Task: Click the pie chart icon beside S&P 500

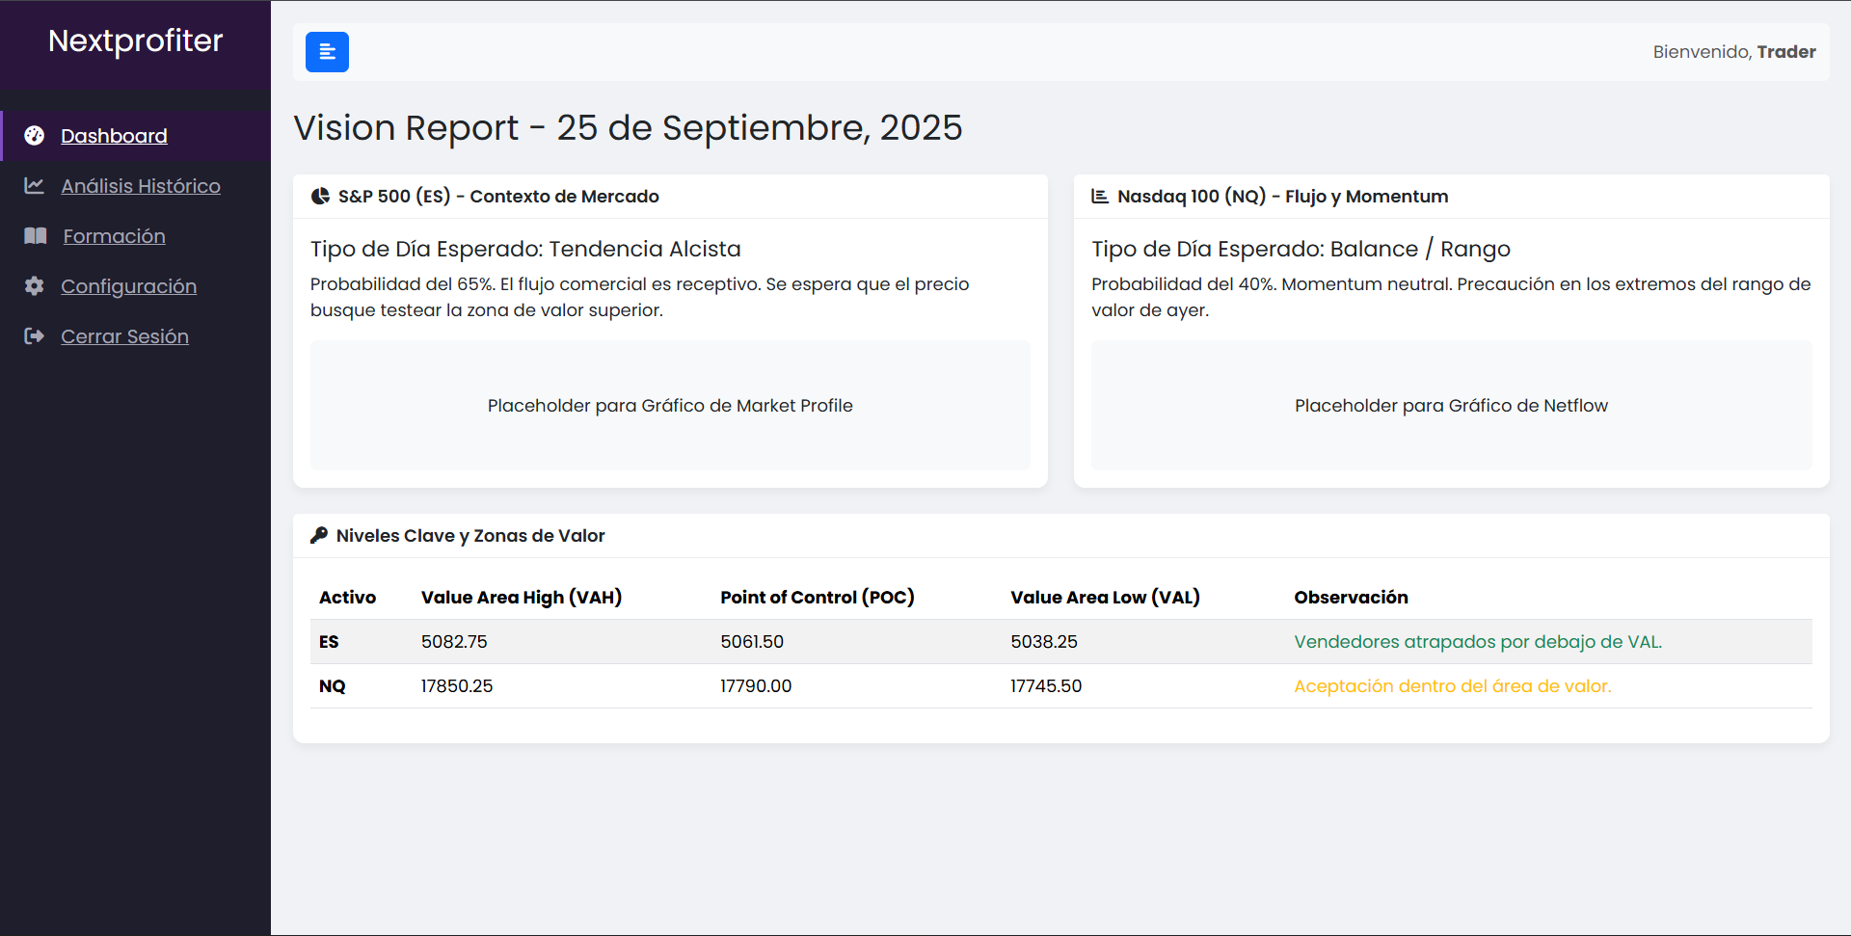Action: pos(319,196)
